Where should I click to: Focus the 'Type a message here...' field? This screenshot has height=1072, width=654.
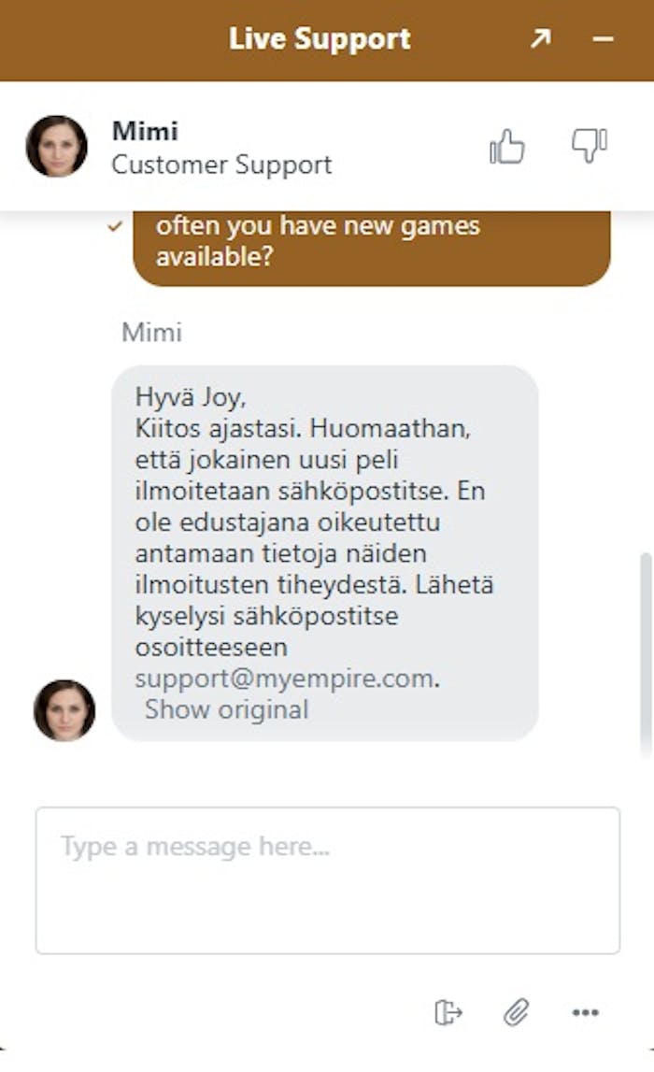[328, 880]
